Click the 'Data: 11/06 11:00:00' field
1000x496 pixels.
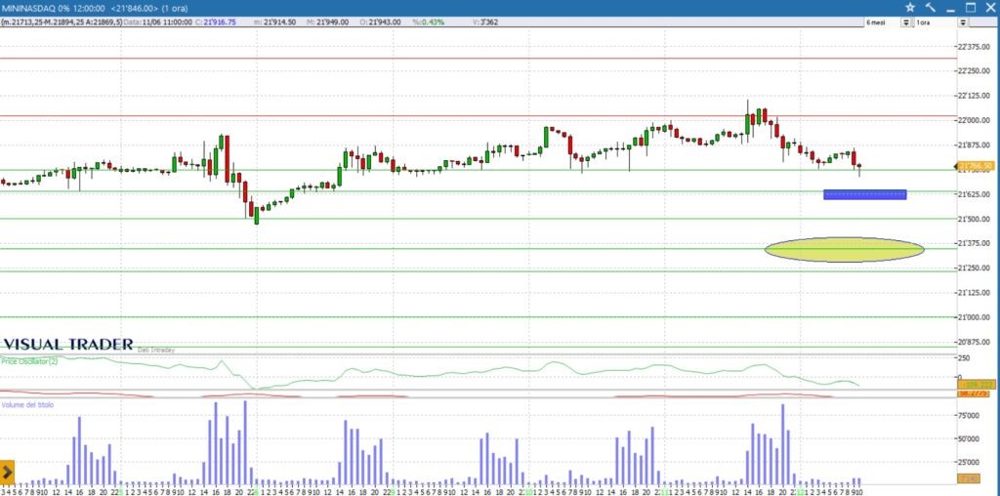tap(158, 21)
